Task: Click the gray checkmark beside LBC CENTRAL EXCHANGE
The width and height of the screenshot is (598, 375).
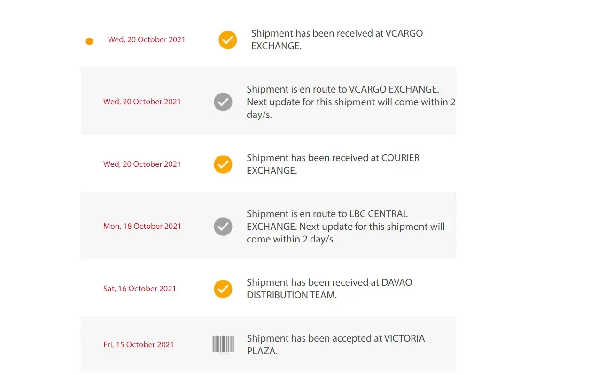Action: click(223, 227)
